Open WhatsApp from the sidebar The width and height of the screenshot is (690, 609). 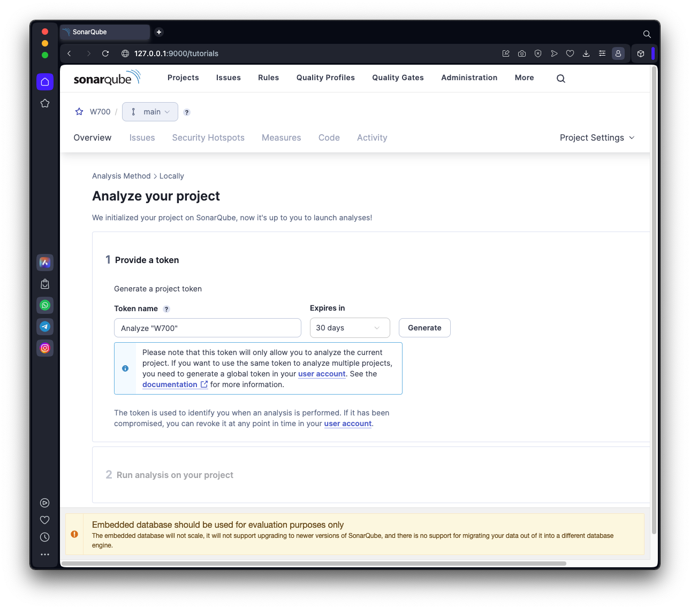[45, 305]
